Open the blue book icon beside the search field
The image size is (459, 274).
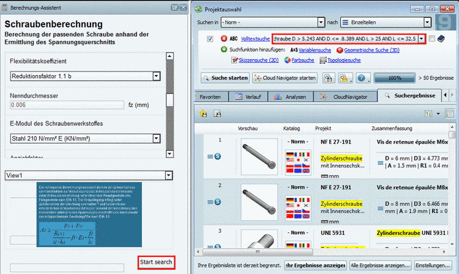tap(441, 38)
